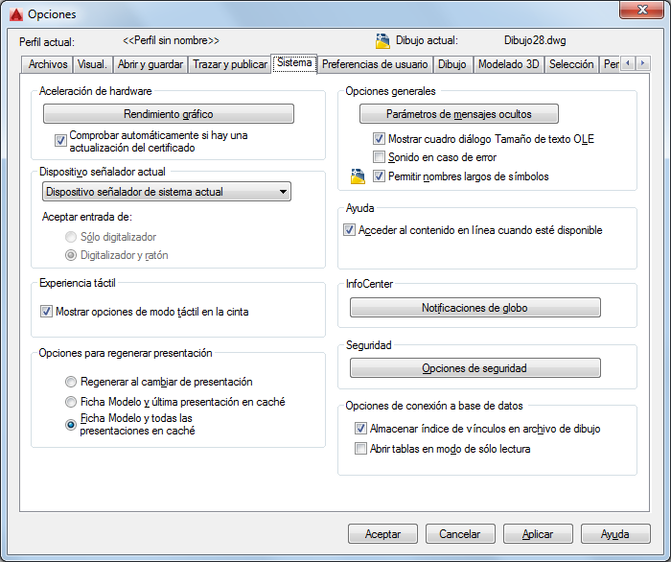Image resolution: width=671 pixels, height=562 pixels.
Task: Open the Preferencias de usuario tab
Action: pos(375,64)
